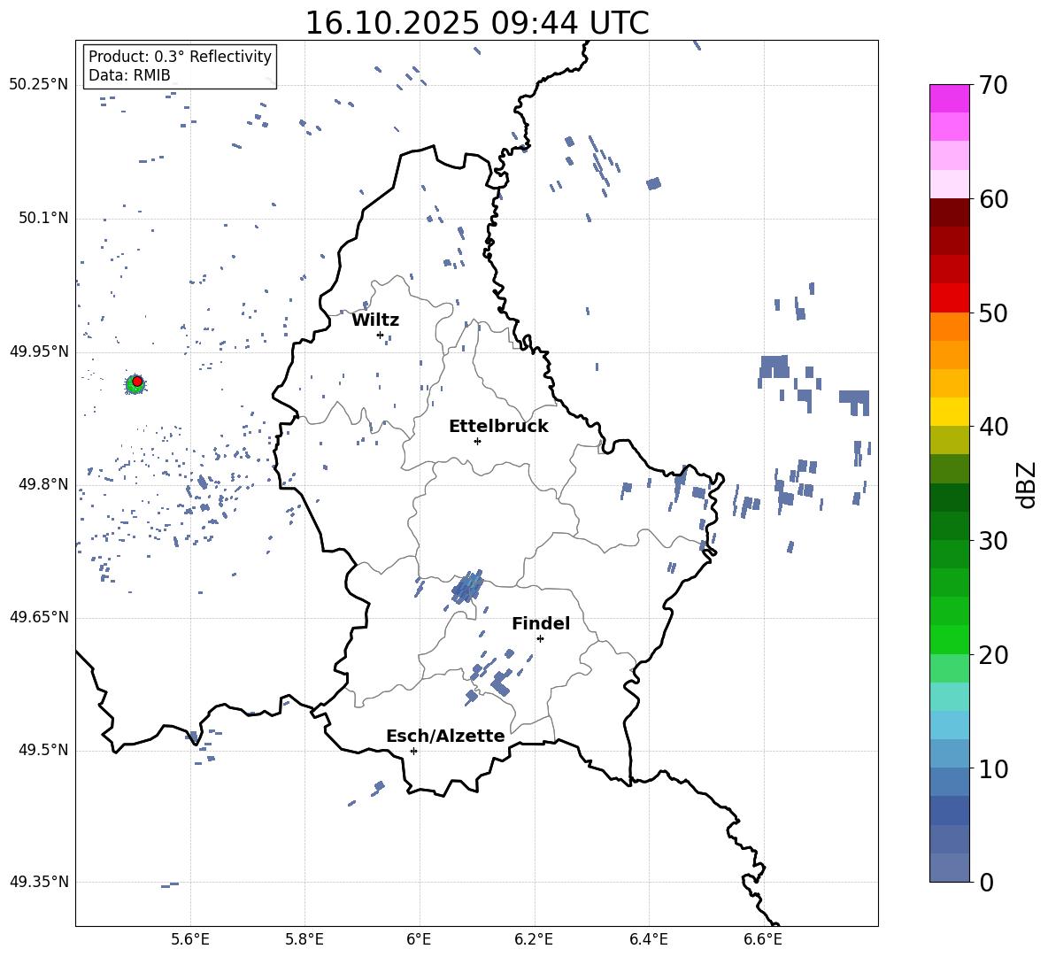This screenshot has height=957, width=1048.
Task: Click the 6.4°E longitude label
Action: point(648,939)
